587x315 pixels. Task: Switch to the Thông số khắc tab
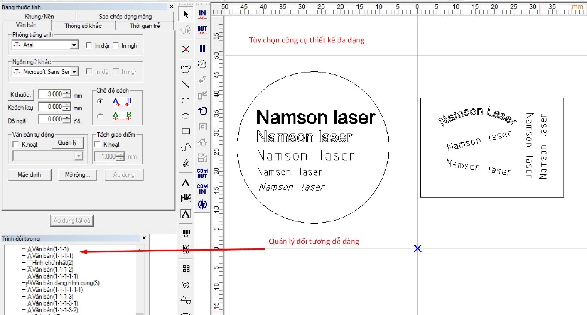point(83,26)
